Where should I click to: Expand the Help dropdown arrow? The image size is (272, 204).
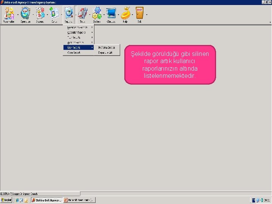click(x=132, y=15)
